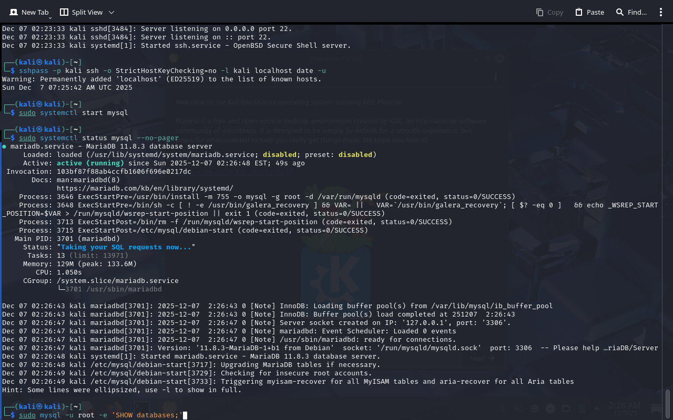Viewport: 673px width, 420px height.
Task: Click the Copy toolbar icon
Action: pos(539,12)
